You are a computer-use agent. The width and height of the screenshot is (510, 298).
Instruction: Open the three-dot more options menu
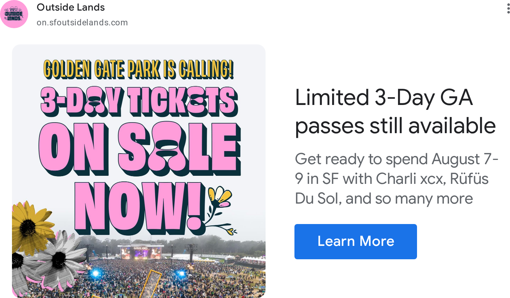coord(508,8)
